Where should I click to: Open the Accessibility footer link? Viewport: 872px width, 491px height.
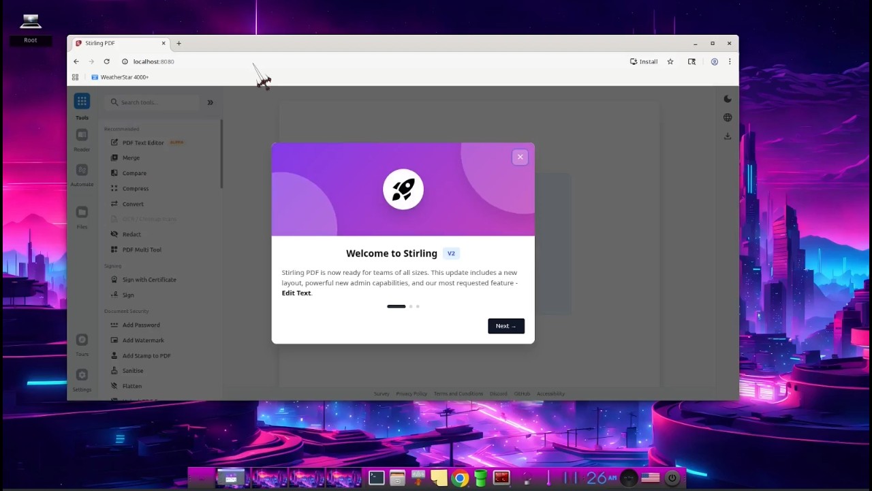pos(550,393)
